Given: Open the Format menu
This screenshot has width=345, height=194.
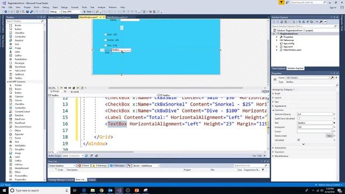Looking at the screenshot, I should 74,7.
